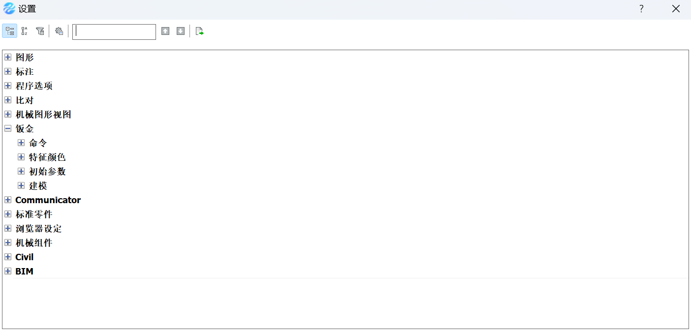Jump to previous search result arrow
The height and width of the screenshot is (333, 691).
[165, 31]
